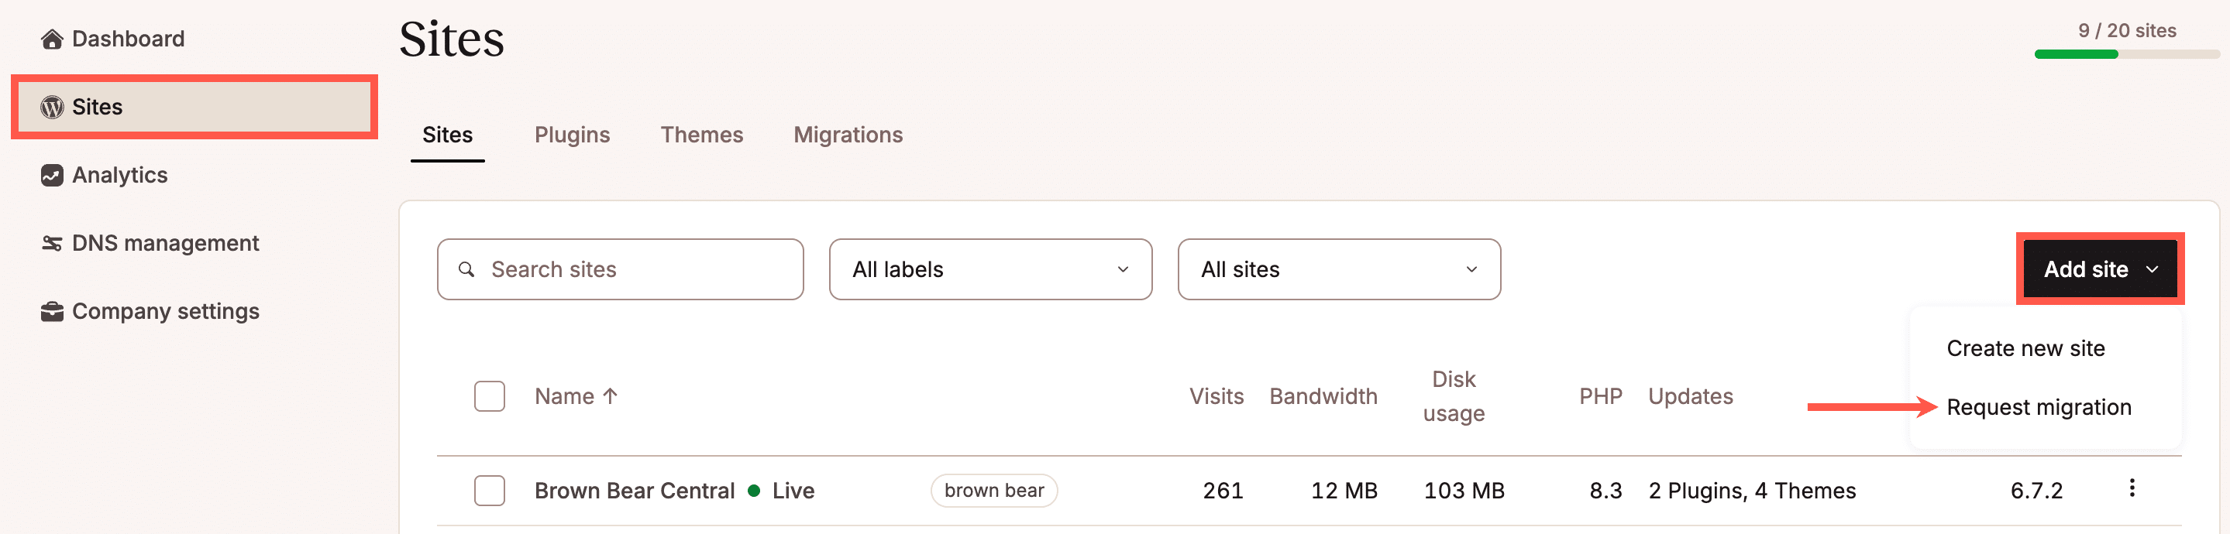Open Analytics from the sidebar

(x=119, y=175)
